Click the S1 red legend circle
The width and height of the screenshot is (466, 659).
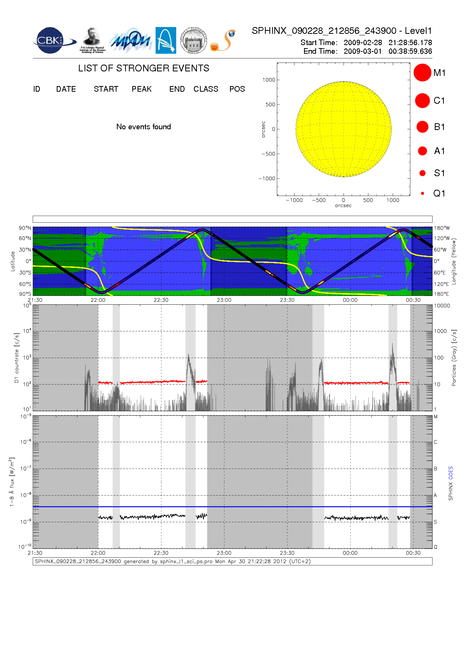pyautogui.click(x=422, y=173)
